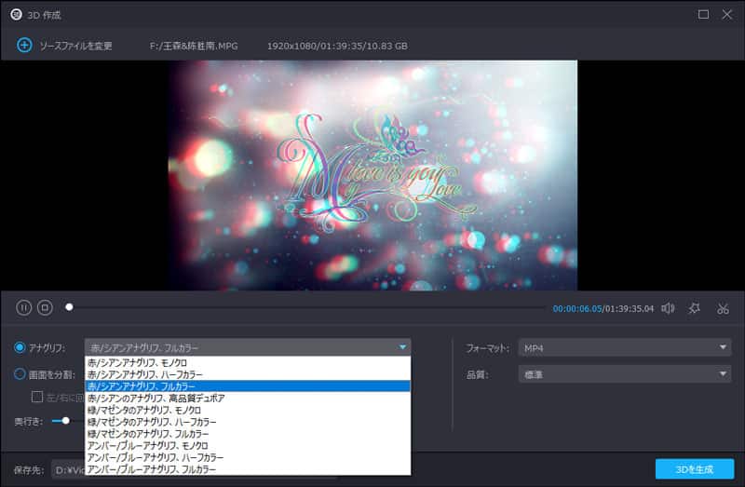Viewport: 745px width, 487px height.
Task: Choose 赤/シアンアナグリフ、モノクロ option
Action: pos(248,362)
